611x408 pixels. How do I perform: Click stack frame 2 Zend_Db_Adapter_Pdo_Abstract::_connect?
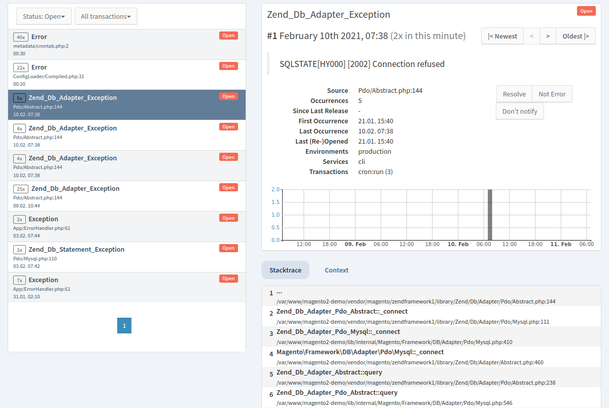coord(431,316)
